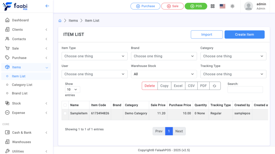
Task: Click the Purchase tag icon
Action: [x=7, y=58]
